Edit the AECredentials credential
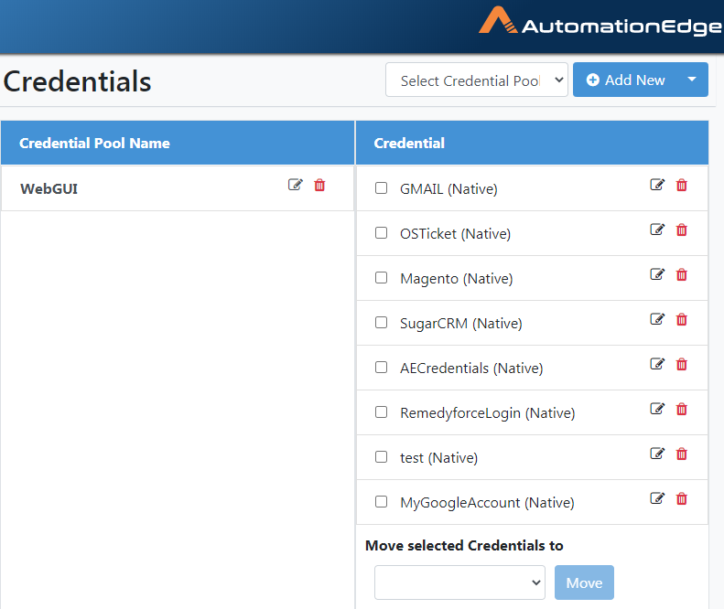Viewport: 724px width, 609px height. coord(657,364)
